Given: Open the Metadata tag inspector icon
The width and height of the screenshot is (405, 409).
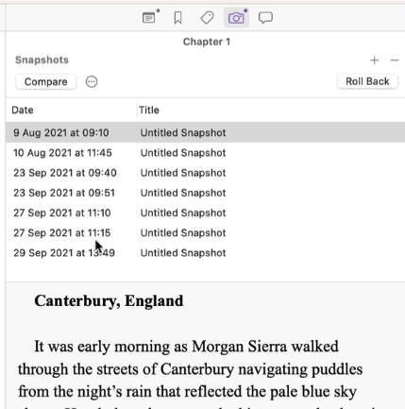Looking at the screenshot, I should pyautogui.click(x=207, y=18).
